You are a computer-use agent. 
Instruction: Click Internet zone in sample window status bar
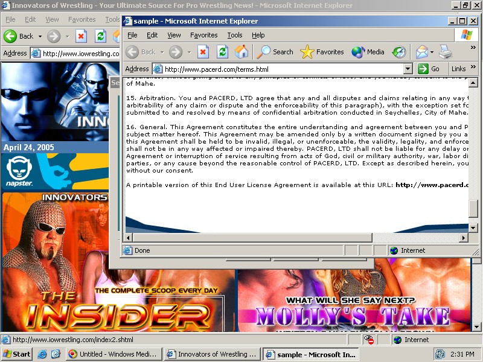coord(408,250)
